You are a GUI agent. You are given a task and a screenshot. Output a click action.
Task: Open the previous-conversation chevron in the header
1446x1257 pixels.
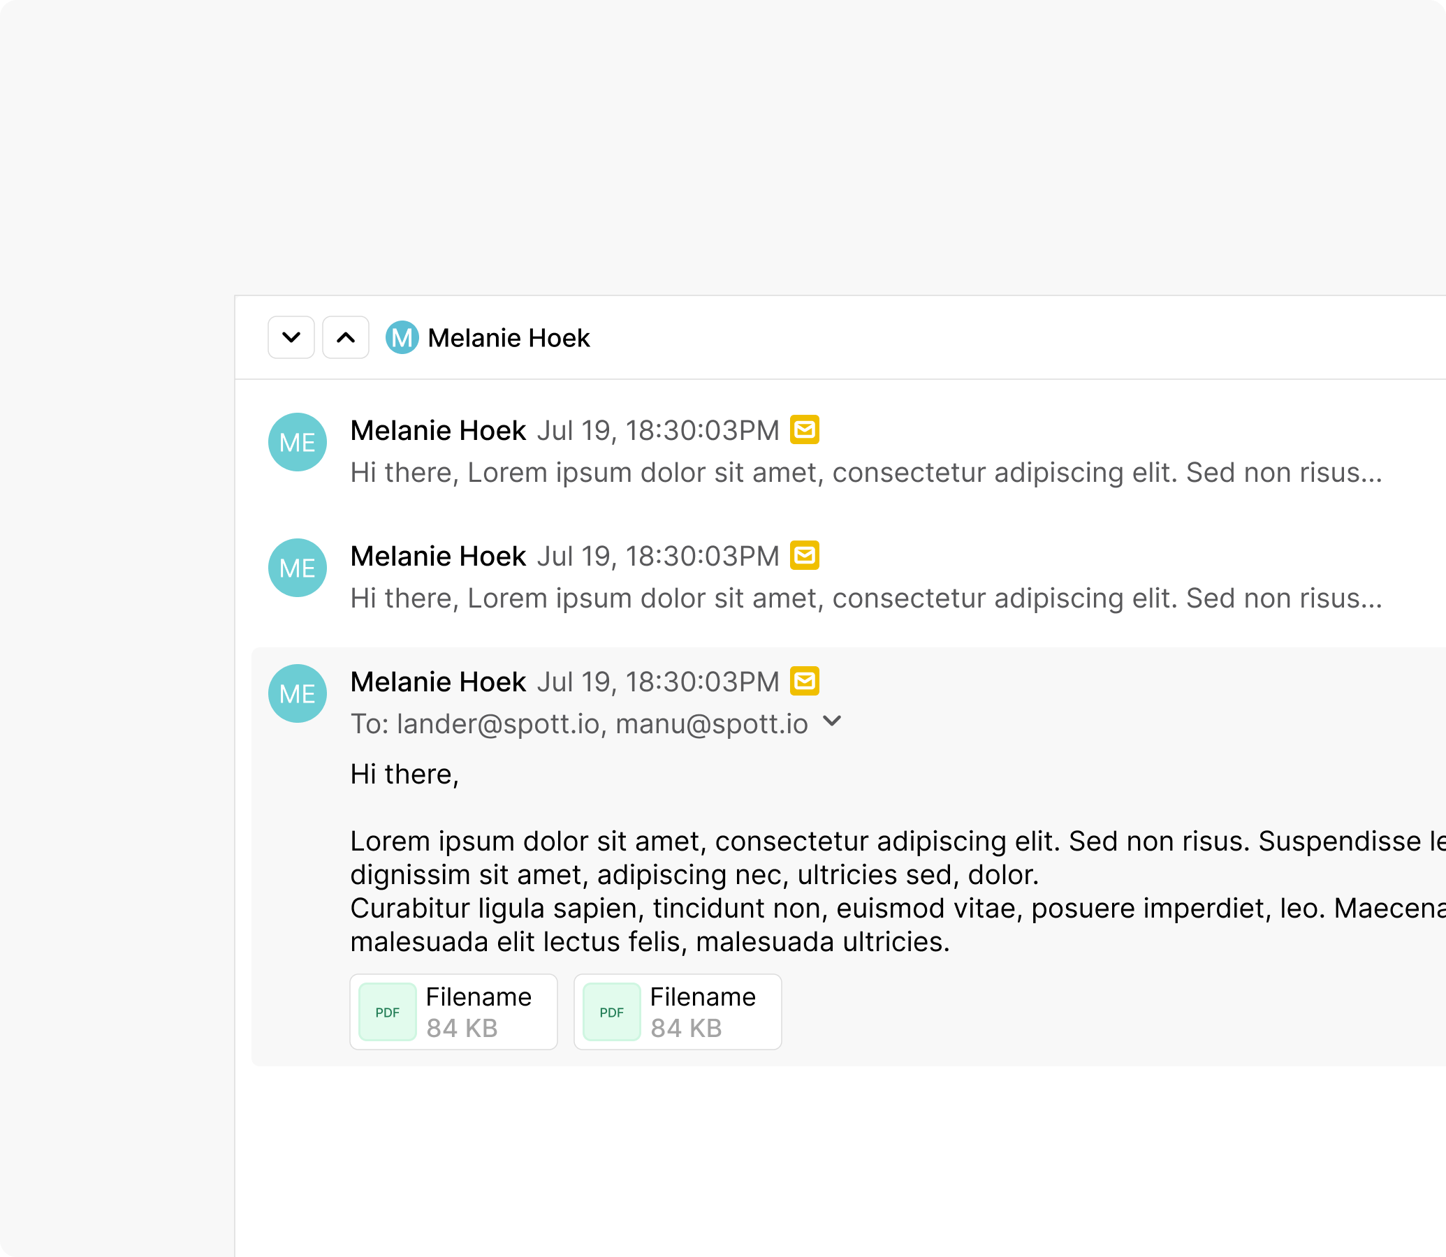[x=345, y=337]
